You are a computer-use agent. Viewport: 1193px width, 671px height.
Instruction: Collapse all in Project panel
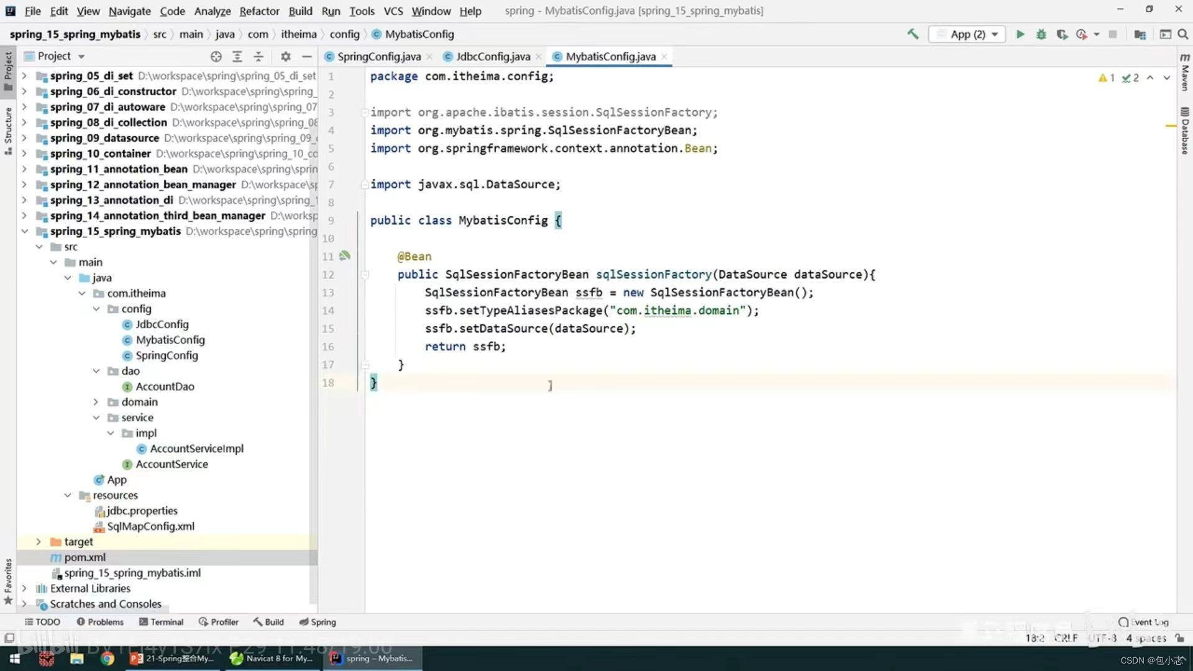click(x=258, y=57)
